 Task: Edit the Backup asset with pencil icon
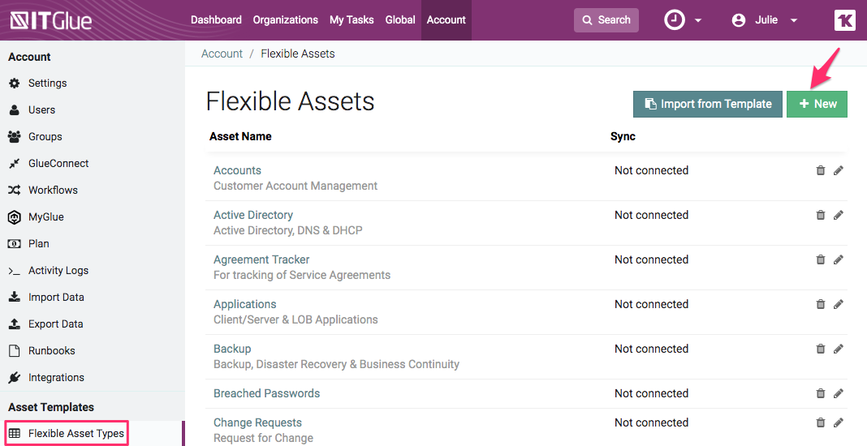(839, 349)
